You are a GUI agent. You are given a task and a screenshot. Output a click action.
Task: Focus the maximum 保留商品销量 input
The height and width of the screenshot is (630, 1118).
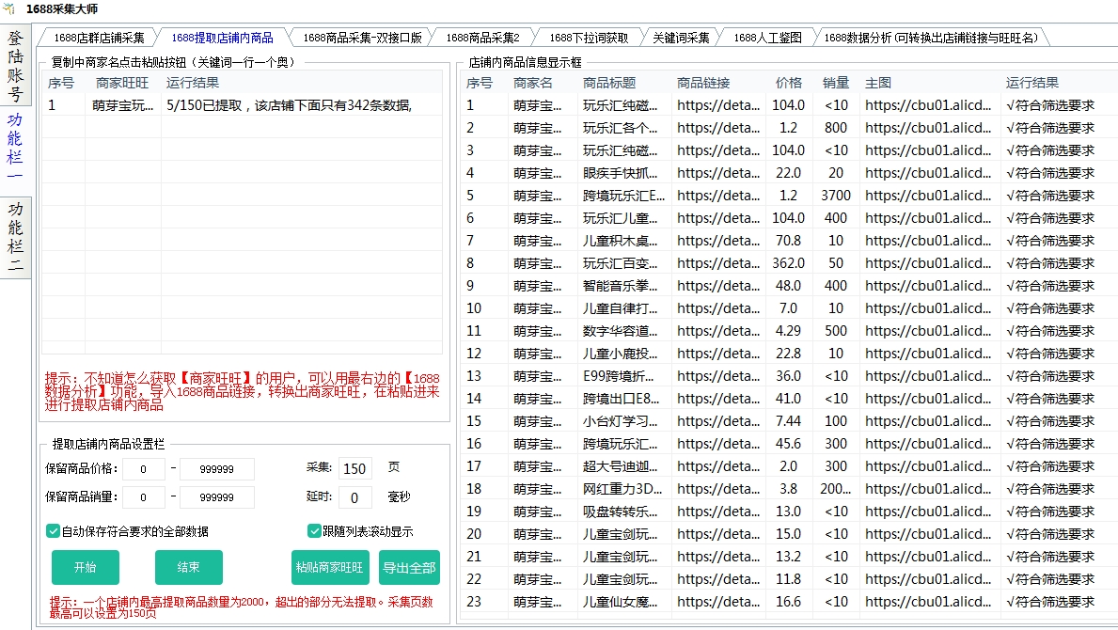[x=217, y=496]
